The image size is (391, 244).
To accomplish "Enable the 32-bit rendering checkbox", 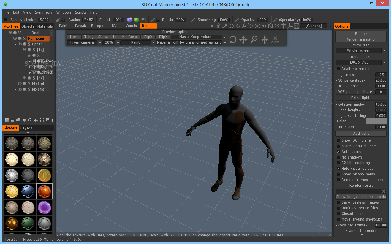I will (338, 163).
